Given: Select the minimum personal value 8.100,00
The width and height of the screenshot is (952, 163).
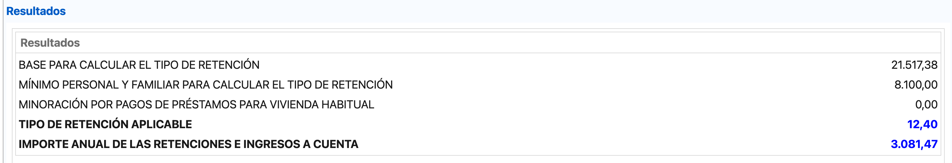Looking at the screenshot, I should click(x=916, y=85).
